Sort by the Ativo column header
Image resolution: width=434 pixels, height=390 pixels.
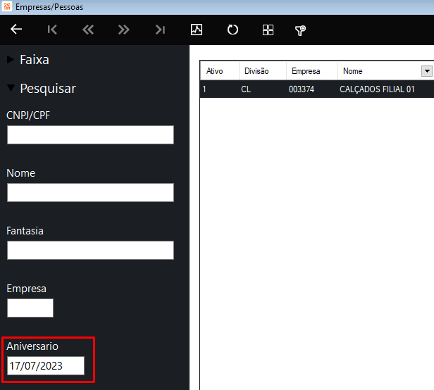click(x=220, y=71)
